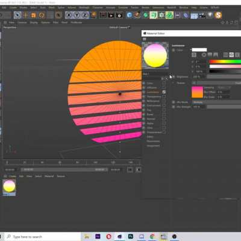Image resolution: width=241 pixels, height=241 pixels.
Task: Open the Material menu in Material Manager
Action: [49, 176]
